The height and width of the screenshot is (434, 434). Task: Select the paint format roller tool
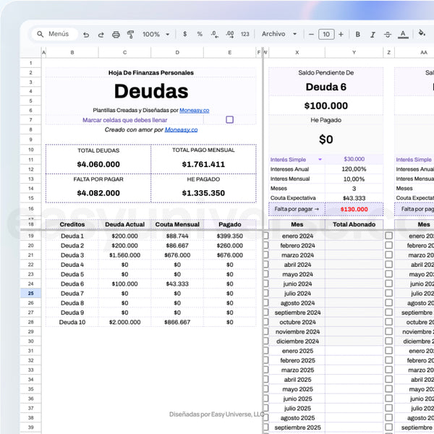tap(131, 34)
